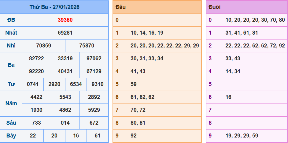The image size is (288, 143).
Task: Click fourth prize number 9310
Action: click(x=98, y=84)
